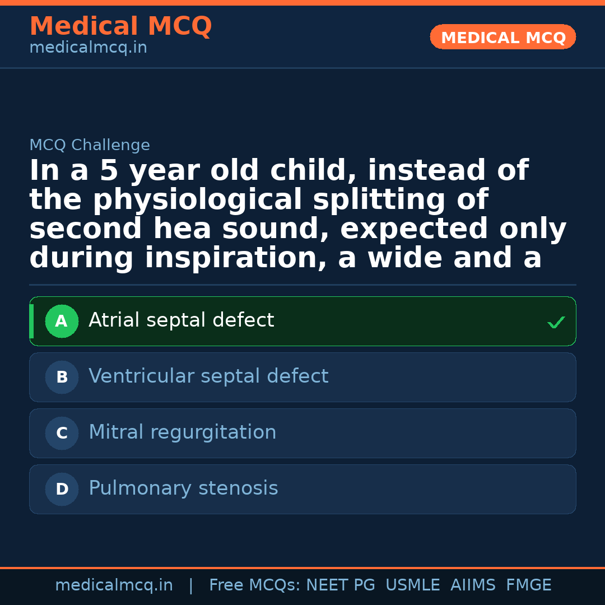Select the circular A badge icon

click(62, 321)
